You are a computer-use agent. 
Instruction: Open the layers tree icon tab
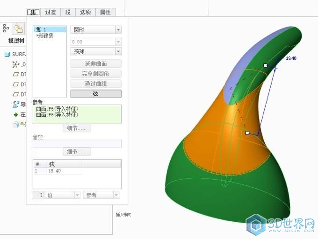tap(18, 28)
